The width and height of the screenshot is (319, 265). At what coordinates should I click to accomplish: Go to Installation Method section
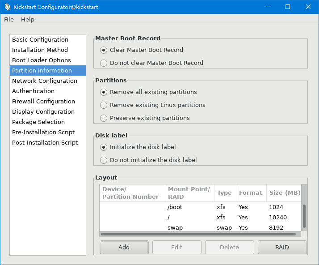[48, 50]
